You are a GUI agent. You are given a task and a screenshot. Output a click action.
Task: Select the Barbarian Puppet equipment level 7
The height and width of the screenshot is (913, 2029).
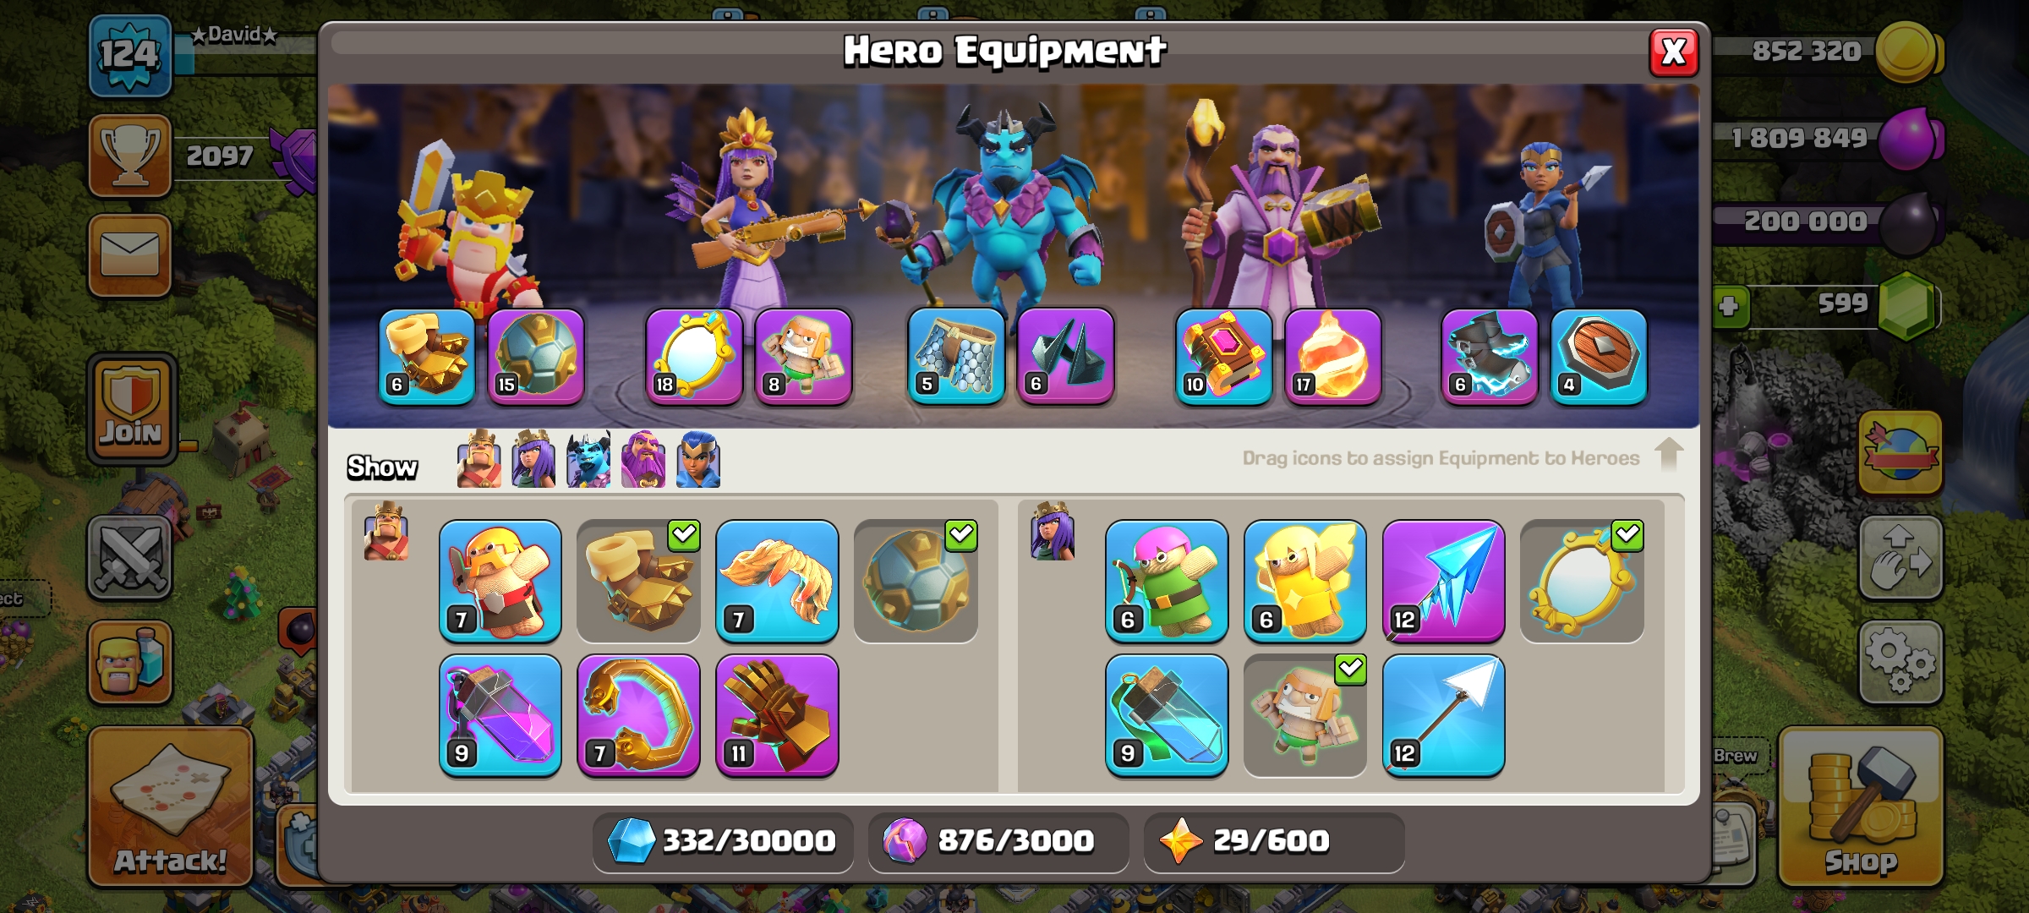point(500,582)
